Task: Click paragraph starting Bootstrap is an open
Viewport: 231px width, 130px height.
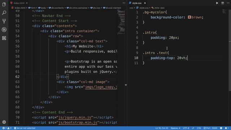Action: tap(91, 62)
